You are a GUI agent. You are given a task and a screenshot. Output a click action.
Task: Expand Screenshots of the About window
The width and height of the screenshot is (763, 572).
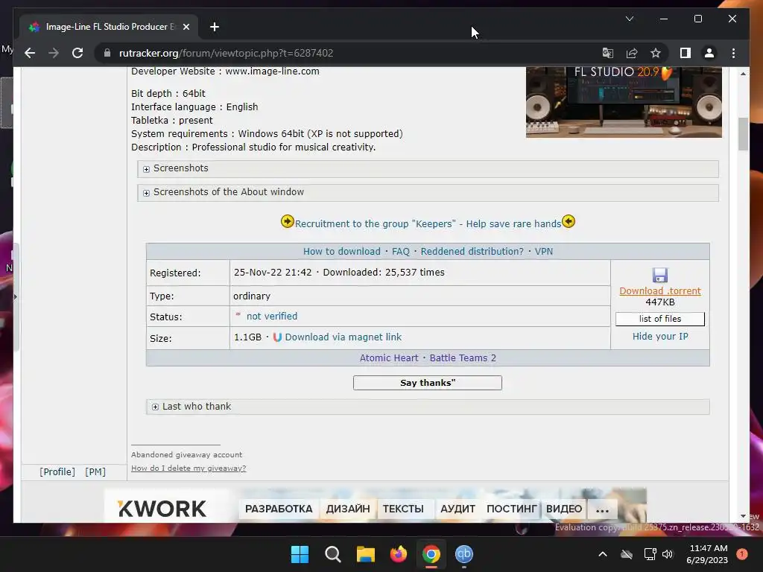pos(428,193)
